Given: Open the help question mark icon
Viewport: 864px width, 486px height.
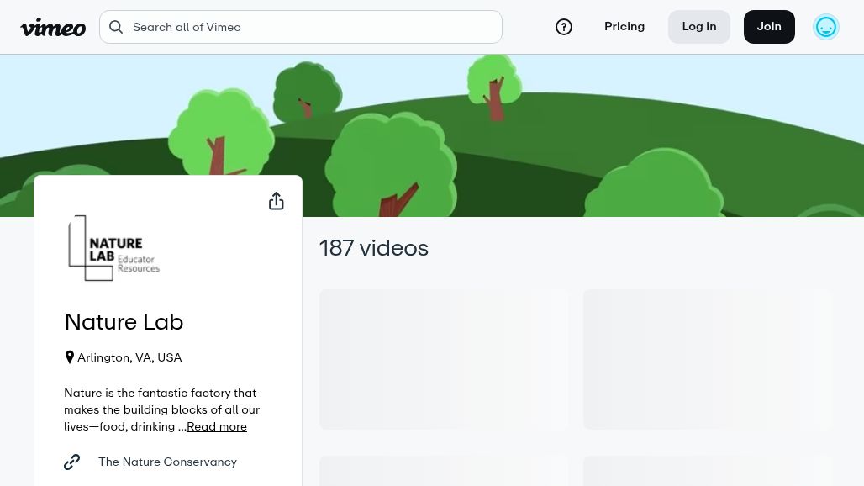Looking at the screenshot, I should tap(564, 26).
